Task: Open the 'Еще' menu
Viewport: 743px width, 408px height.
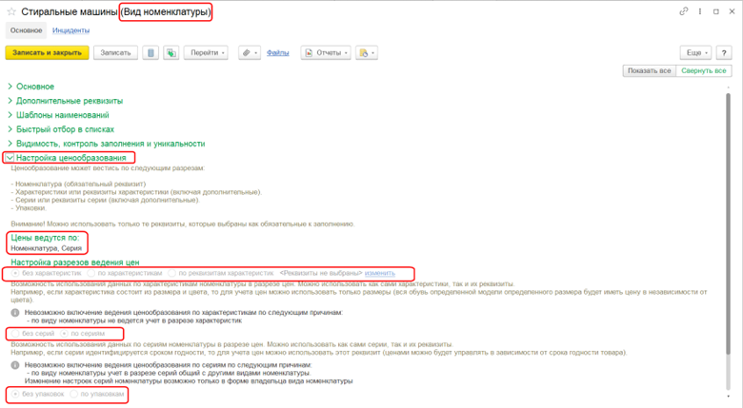Action: [x=695, y=53]
